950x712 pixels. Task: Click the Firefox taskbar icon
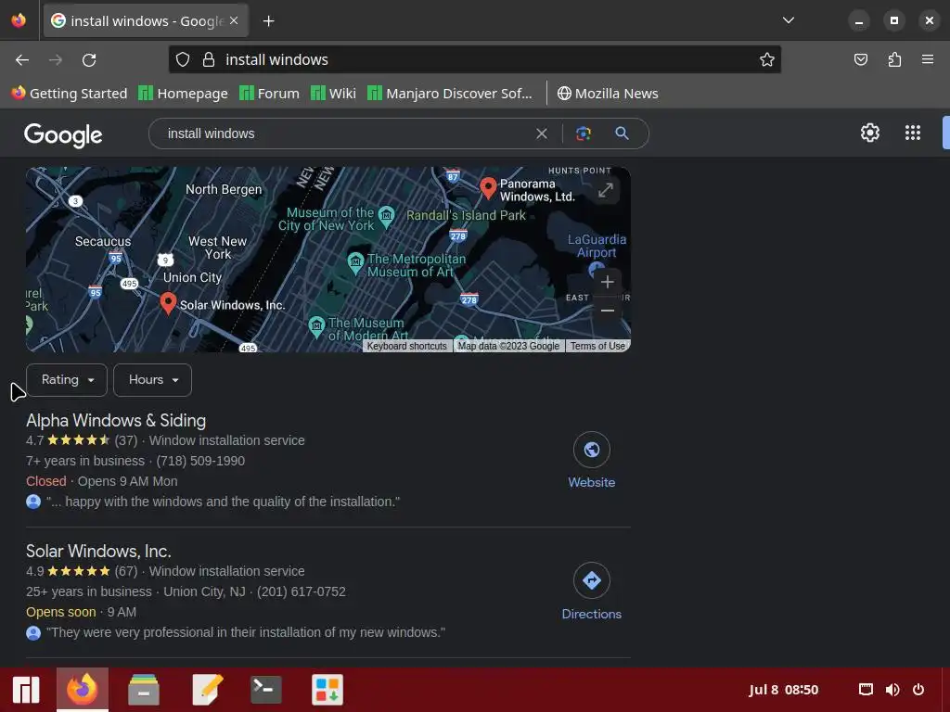[x=83, y=690]
